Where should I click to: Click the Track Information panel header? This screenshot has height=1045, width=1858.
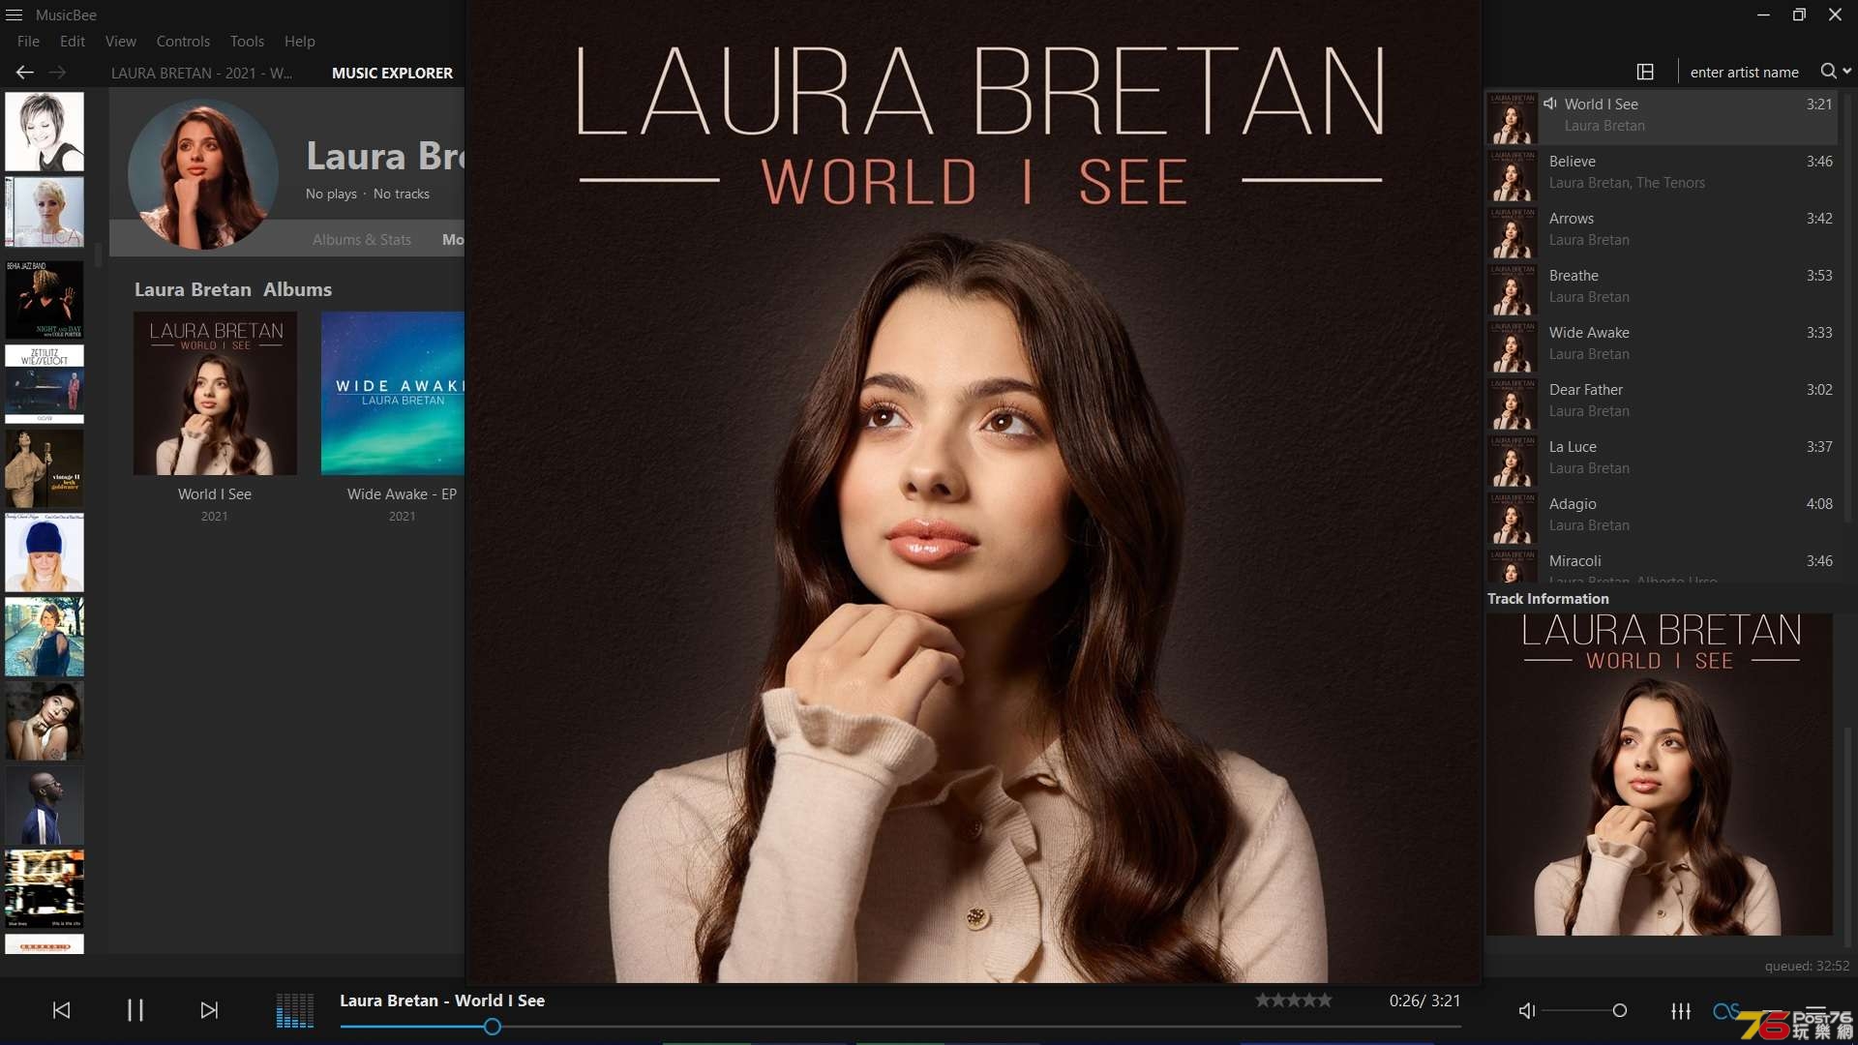(1548, 599)
